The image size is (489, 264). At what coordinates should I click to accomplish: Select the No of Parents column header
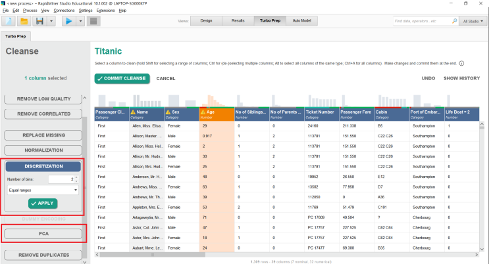coord(286,114)
